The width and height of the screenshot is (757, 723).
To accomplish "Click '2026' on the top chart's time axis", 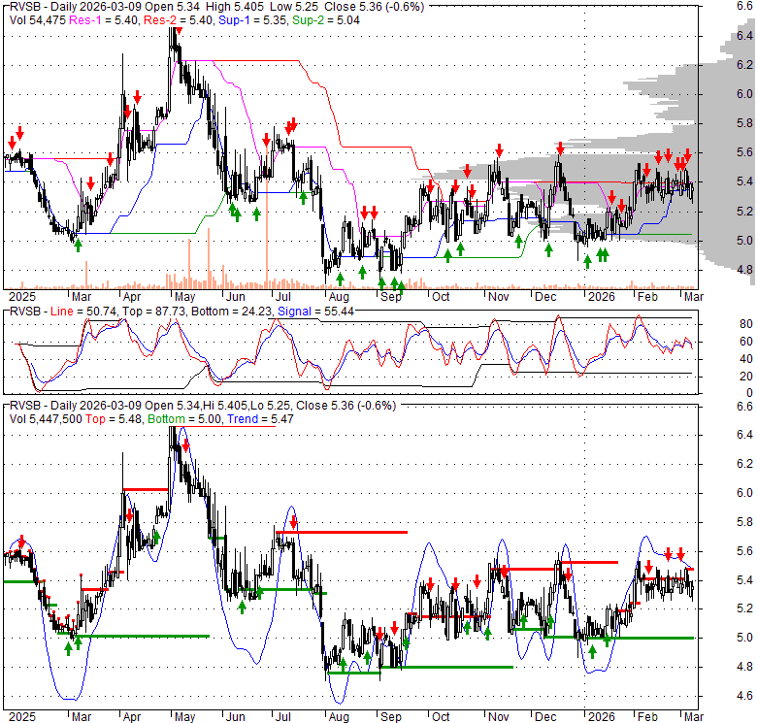I will click(601, 296).
